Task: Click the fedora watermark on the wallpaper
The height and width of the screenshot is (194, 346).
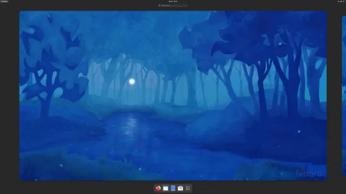Action: pos(309,173)
